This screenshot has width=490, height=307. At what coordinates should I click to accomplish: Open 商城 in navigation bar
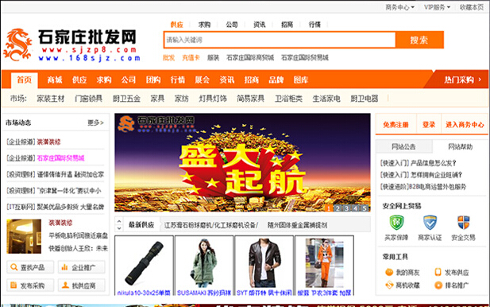tap(55, 80)
